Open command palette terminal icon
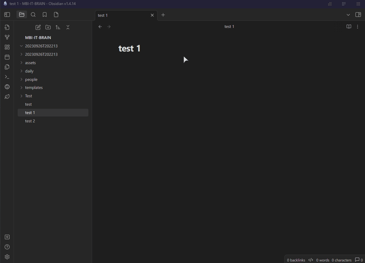Screen dimensions: 365x263 coord(7,77)
